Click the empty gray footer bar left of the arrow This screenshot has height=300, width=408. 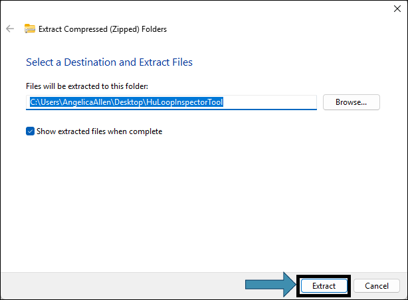pos(122,285)
